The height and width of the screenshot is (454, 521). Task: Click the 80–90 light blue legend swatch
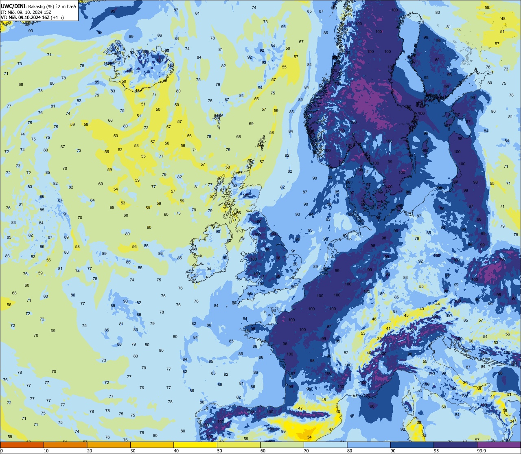(x=369, y=445)
